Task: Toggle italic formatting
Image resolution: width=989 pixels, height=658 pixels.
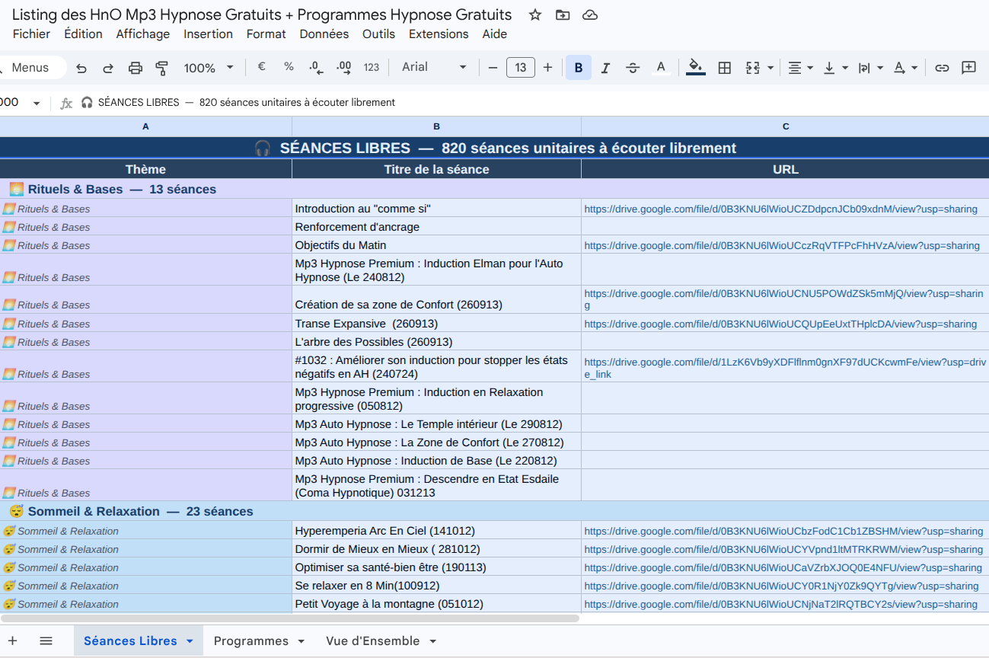Action: coord(605,68)
